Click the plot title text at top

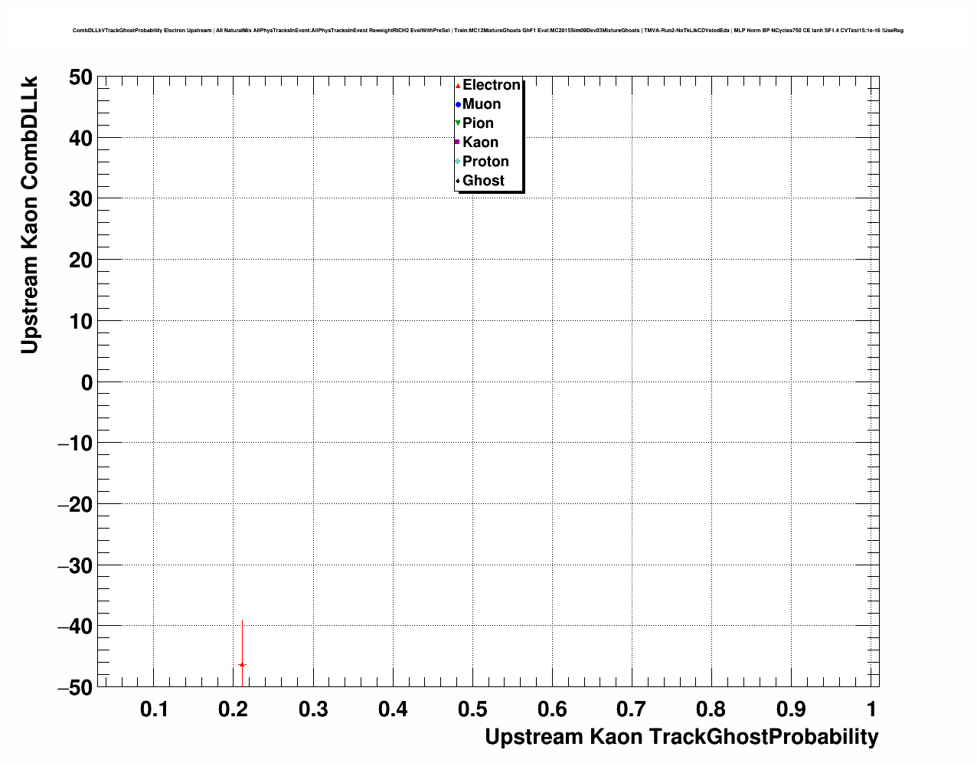click(488, 31)
